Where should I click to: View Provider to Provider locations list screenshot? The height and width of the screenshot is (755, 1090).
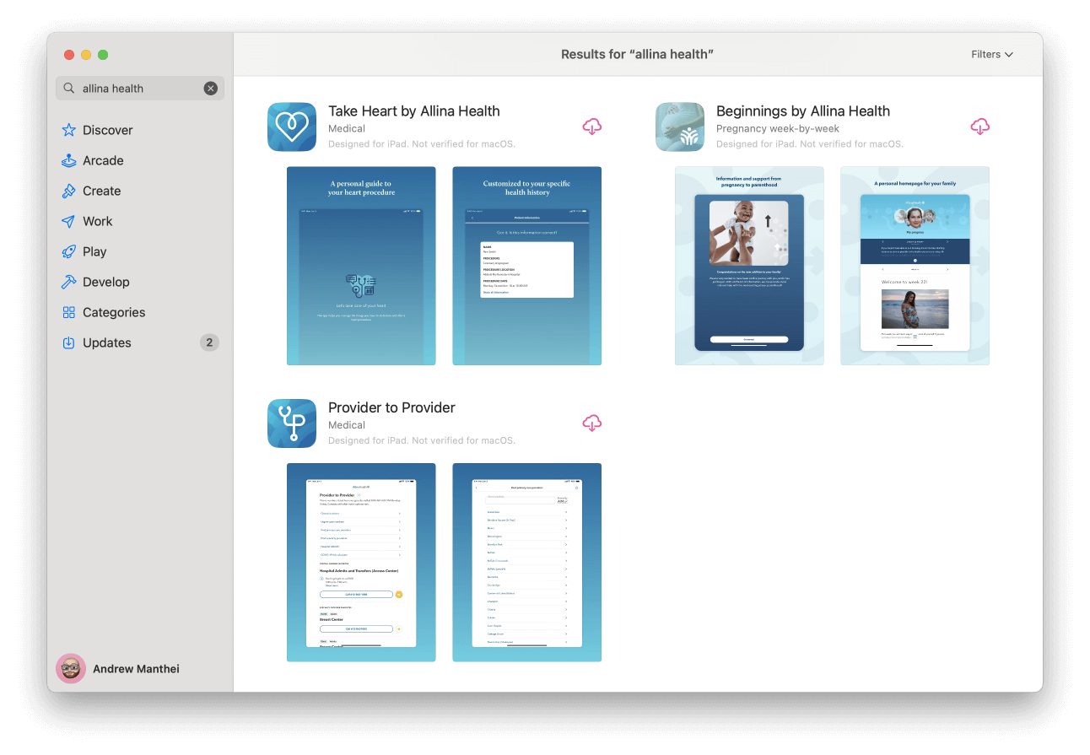tap(526, 563)
